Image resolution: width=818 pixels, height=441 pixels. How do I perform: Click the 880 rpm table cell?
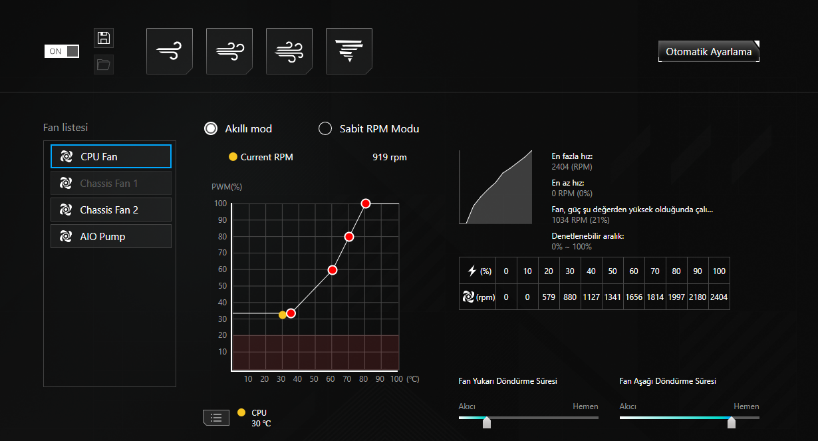point(570,297)
